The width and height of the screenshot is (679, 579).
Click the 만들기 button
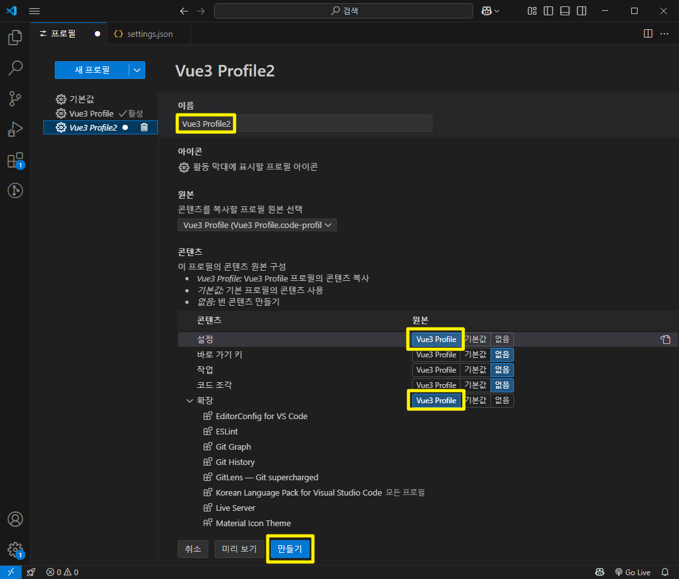click(290, 548)
